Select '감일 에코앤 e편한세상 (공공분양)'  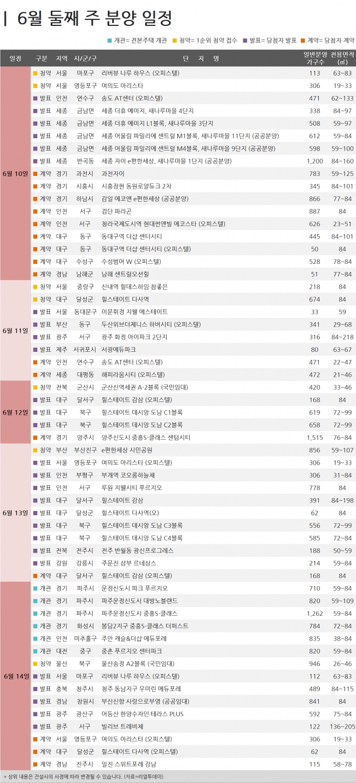click(145, 199)
